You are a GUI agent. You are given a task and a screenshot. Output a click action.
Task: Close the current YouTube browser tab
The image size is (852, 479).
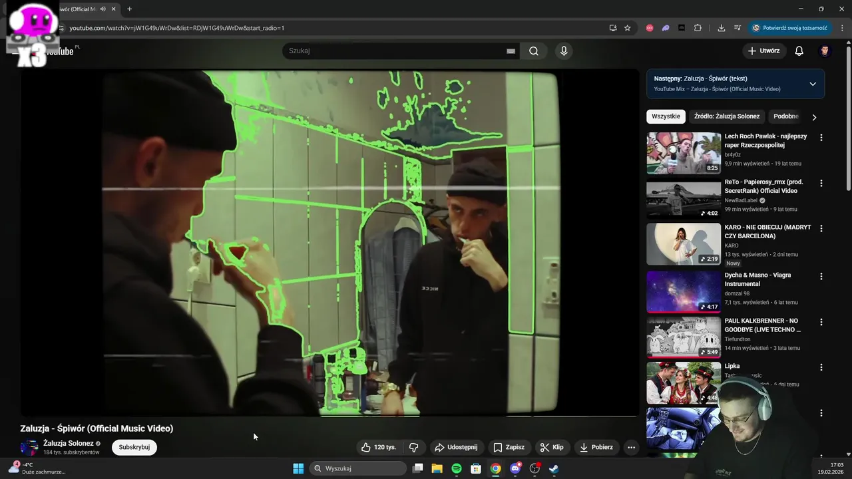pyautogui.click(x=114, y=9)
